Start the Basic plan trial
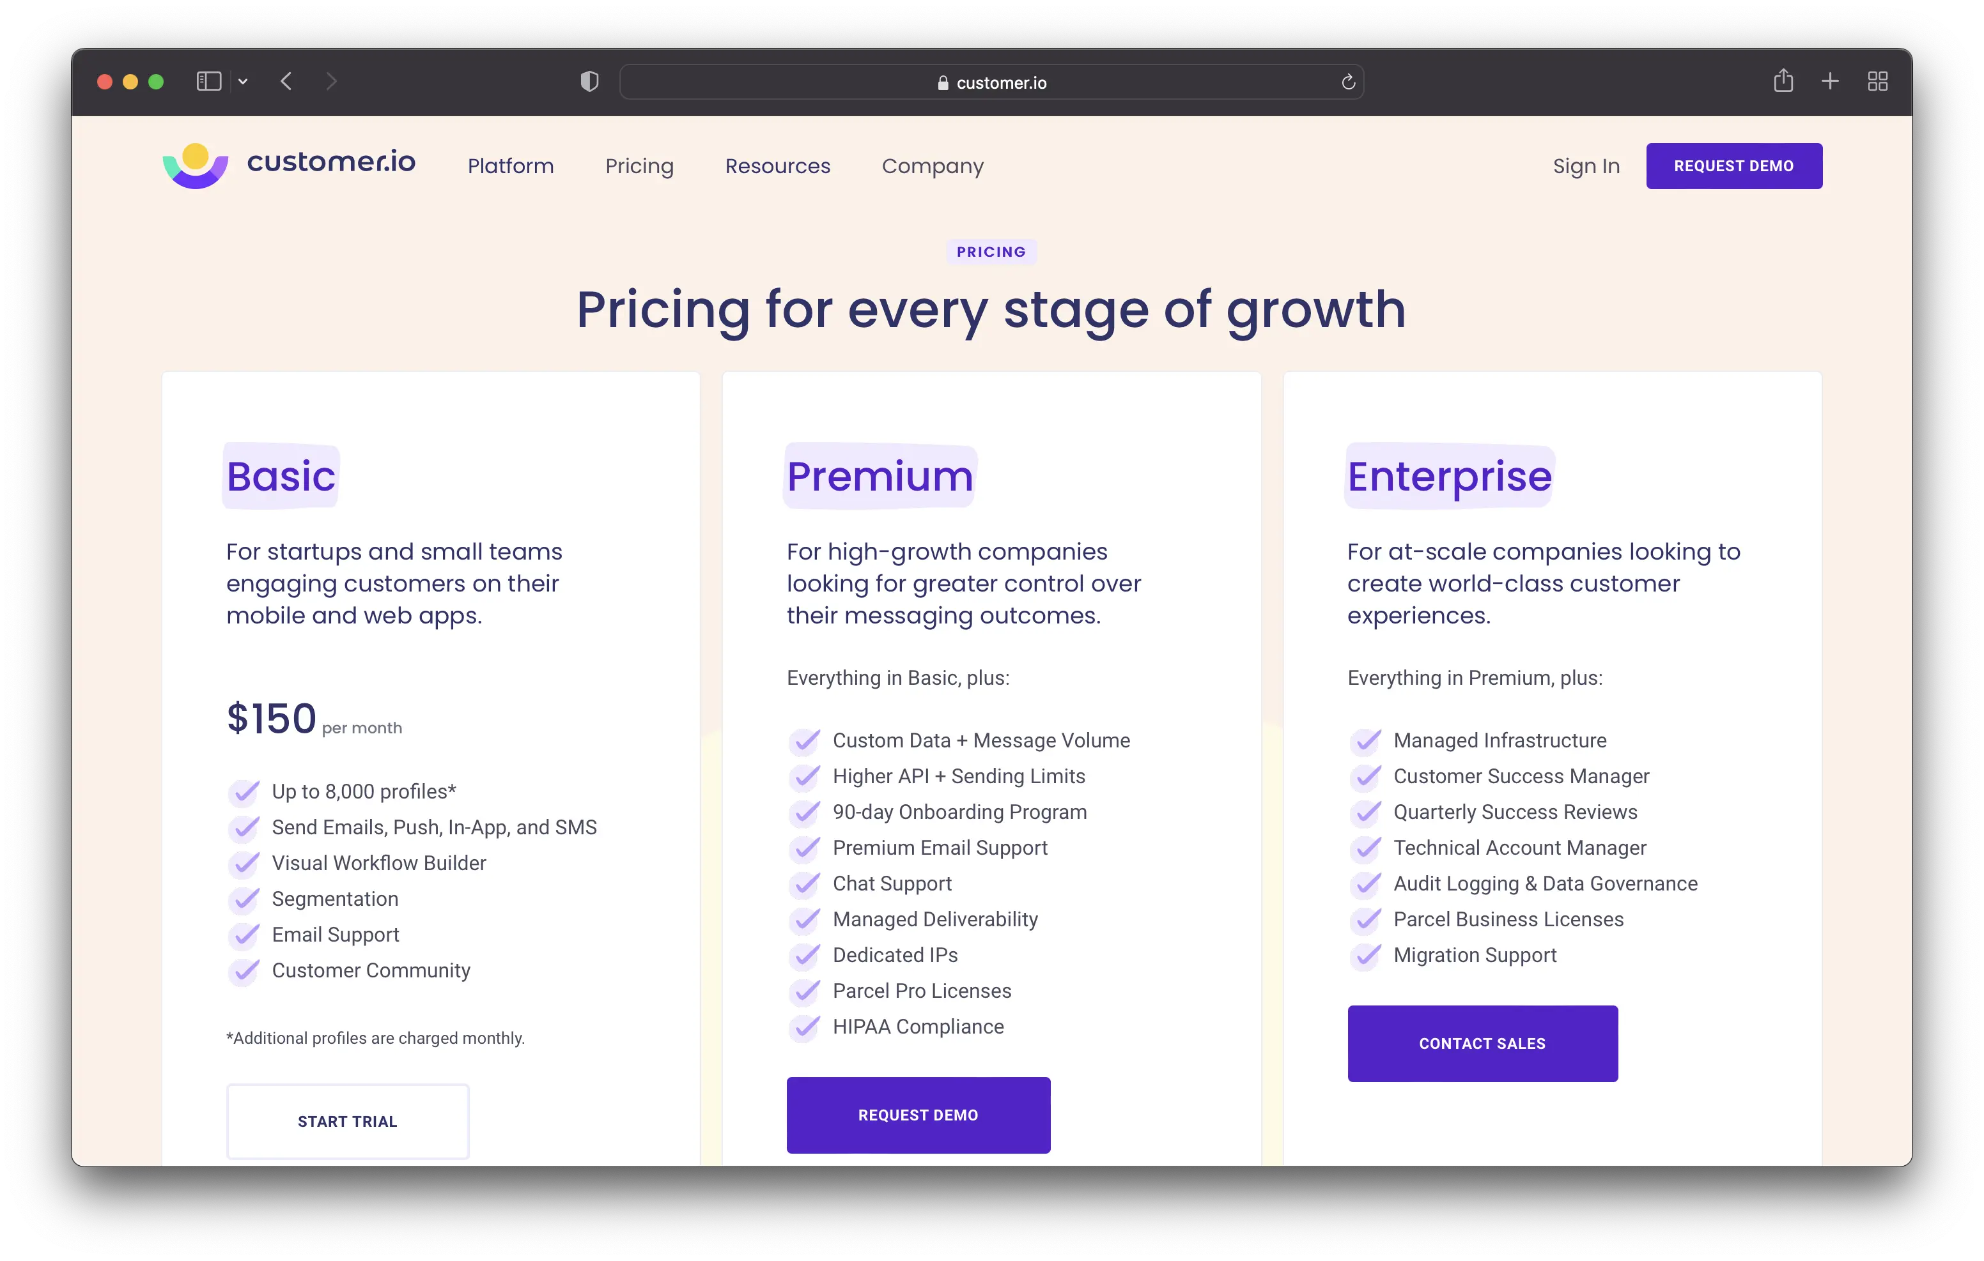Screen dimensions: 1984x1261 [348, 1121]
